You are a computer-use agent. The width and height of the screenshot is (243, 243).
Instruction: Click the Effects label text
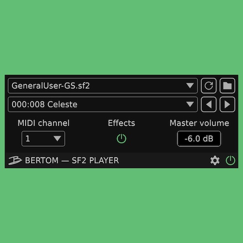(x=121, y=123)
